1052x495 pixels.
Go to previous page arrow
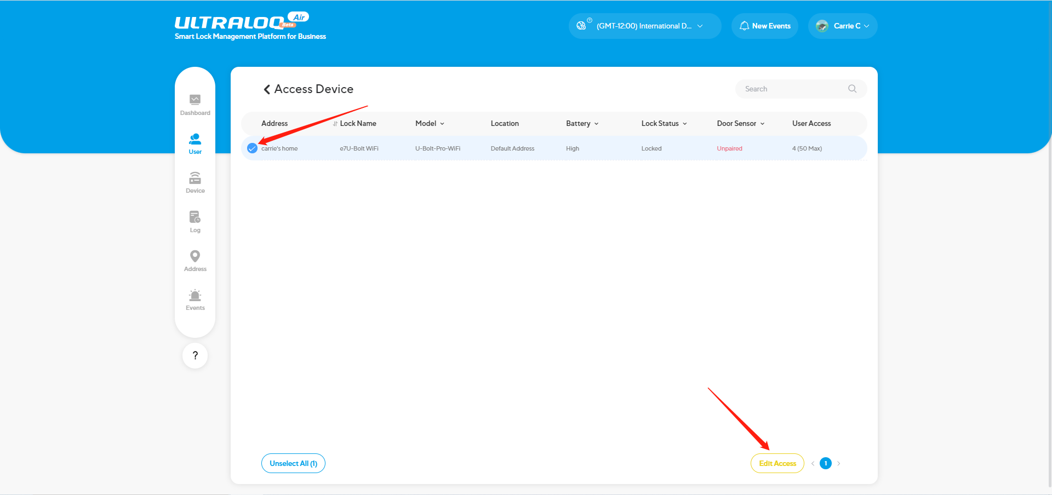point(813,463)
